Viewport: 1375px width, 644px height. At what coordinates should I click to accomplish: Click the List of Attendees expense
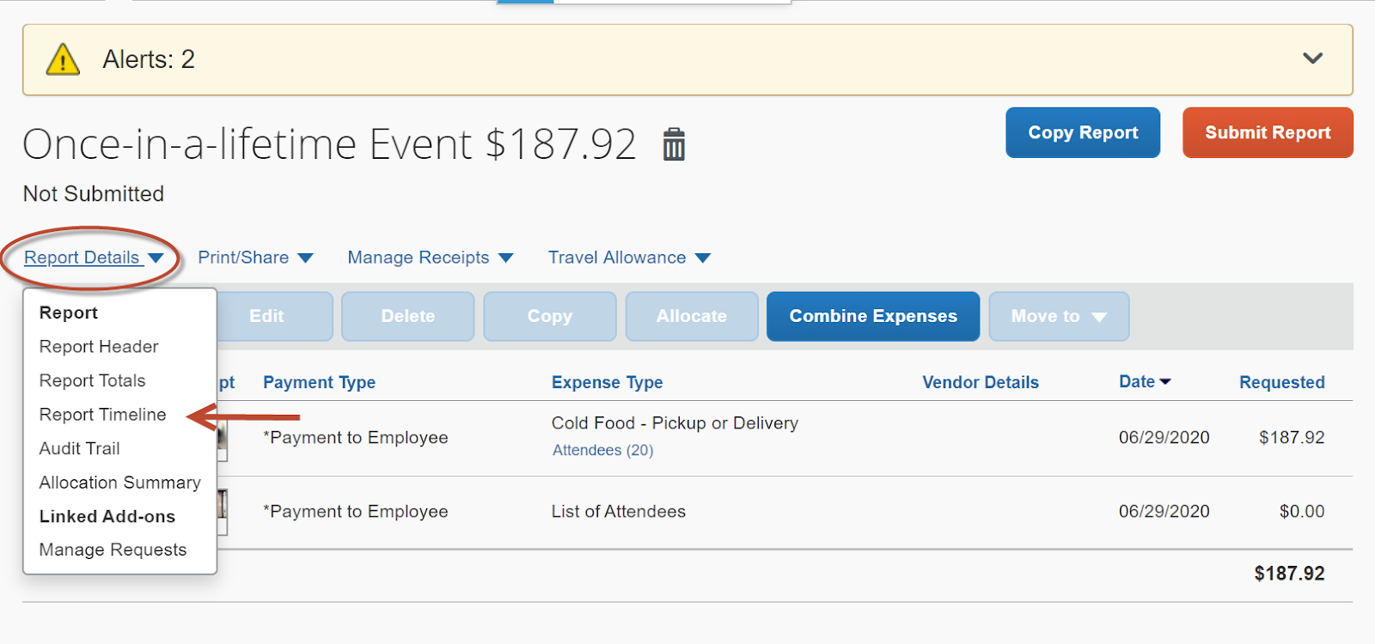[618, 512]
